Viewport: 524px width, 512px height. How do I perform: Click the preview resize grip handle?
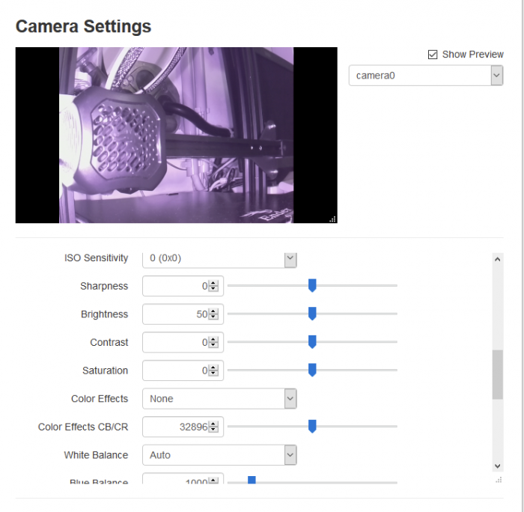332,219
